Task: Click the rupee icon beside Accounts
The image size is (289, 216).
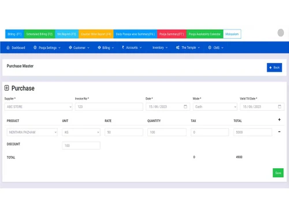Action: [123, 47]
